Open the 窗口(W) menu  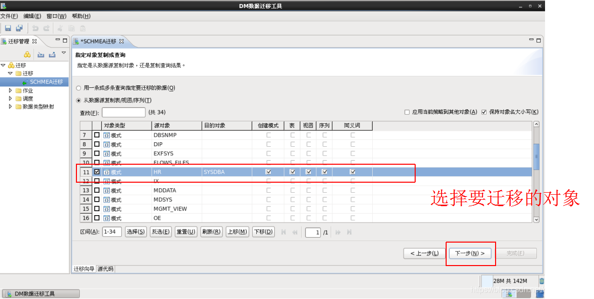pos(56,16)
